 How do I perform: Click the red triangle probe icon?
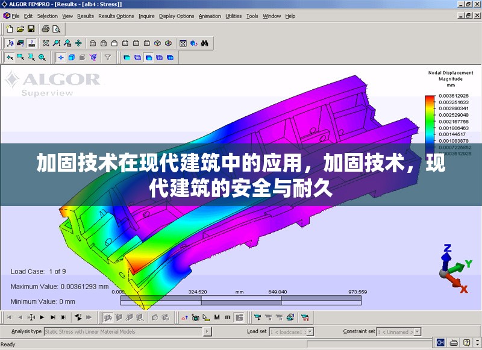click(184, 317)
